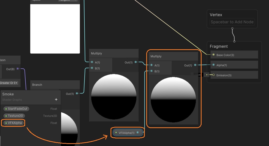Image resolution: width=269 pixels, height=146 pixels.
Task: Select the VFXAlpha property in the blackboard
Action: click(14, 123)
